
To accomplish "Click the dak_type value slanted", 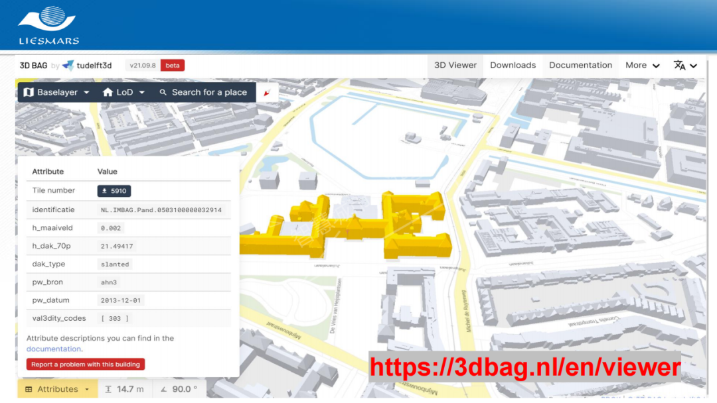I will coord(115,264).
